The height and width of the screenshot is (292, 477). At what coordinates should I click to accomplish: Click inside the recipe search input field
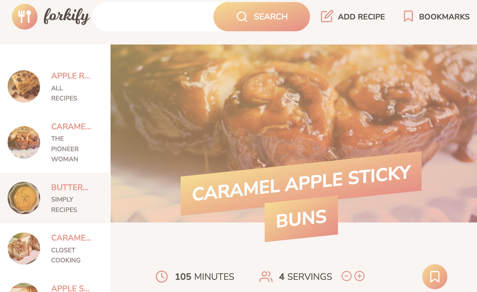[153, 17]
